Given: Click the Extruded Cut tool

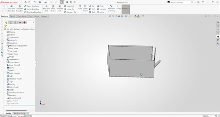Looking at the screenshot, I should point(46,8).
